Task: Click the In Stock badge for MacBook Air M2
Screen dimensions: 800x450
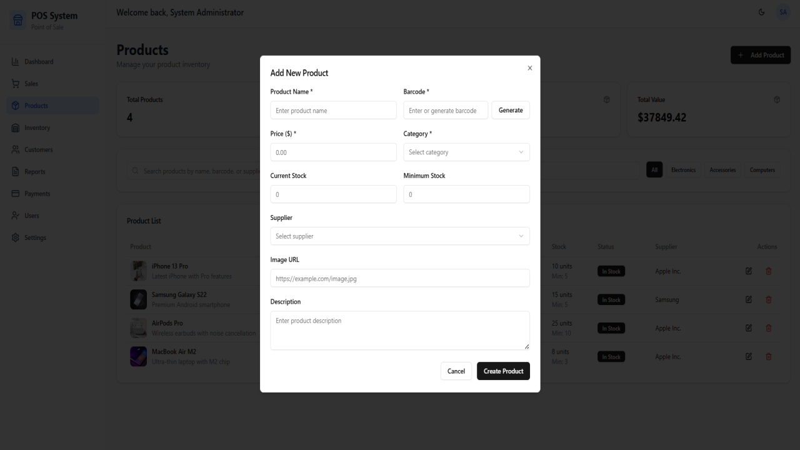Action: click(611, 357)
